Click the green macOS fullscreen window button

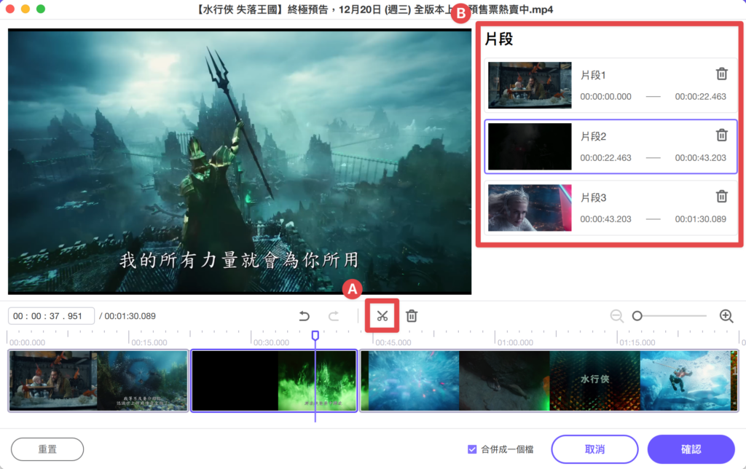point(41,9)
